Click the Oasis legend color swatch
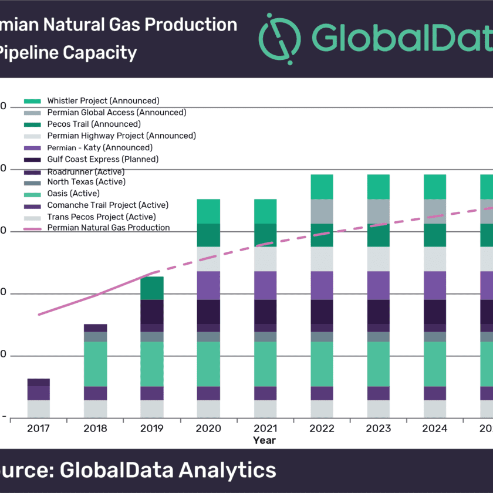 coord(32,195)
